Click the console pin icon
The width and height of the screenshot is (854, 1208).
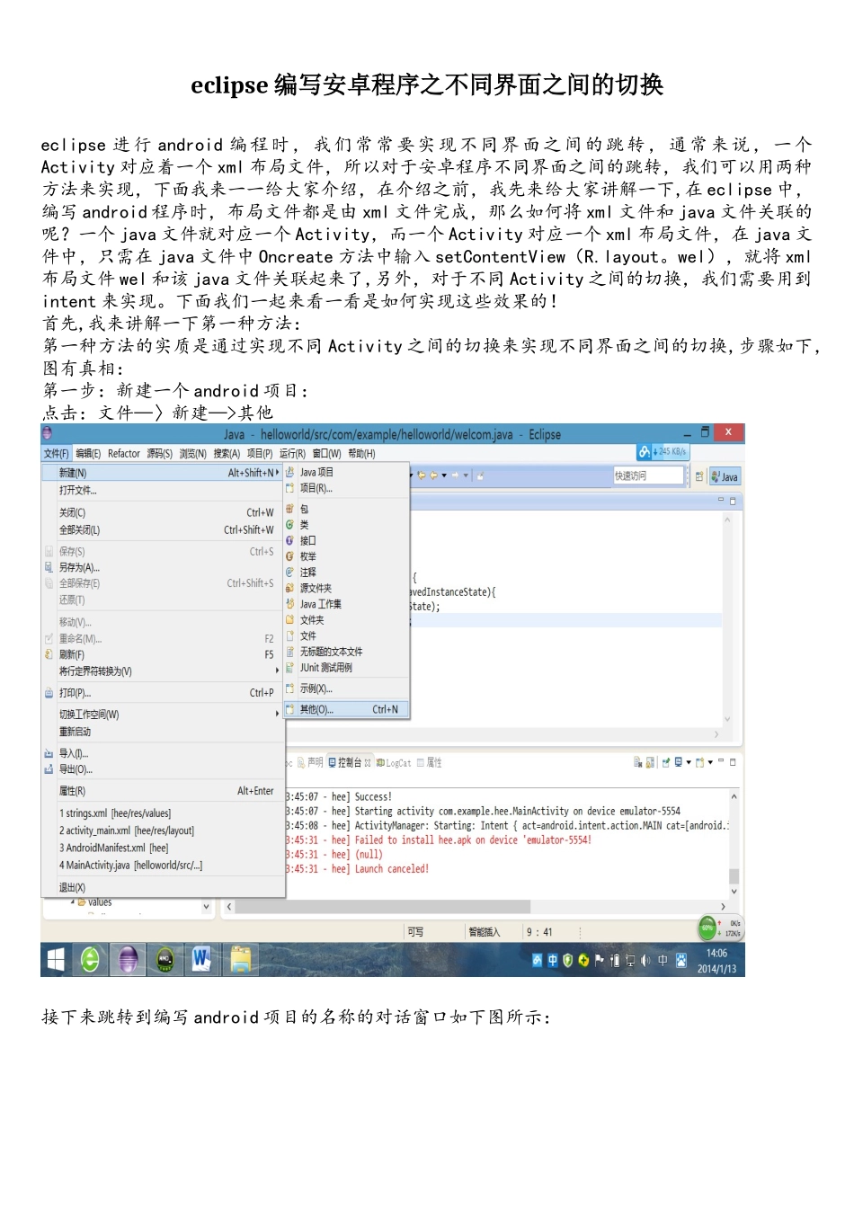coord(666,762)
